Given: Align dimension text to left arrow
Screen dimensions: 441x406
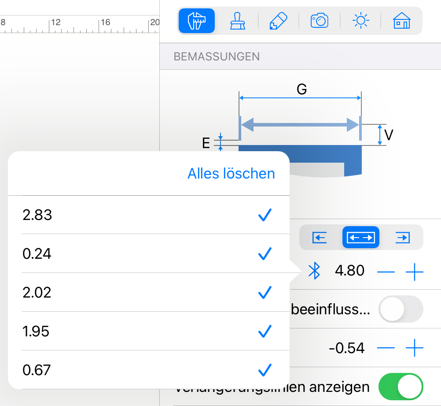Looking at the screenshot, I should 320,238.
